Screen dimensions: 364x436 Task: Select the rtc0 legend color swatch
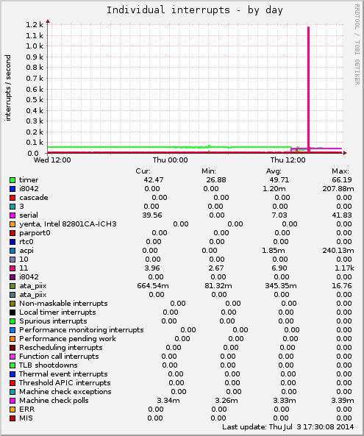pyautogui.click(x=13, y=242)
